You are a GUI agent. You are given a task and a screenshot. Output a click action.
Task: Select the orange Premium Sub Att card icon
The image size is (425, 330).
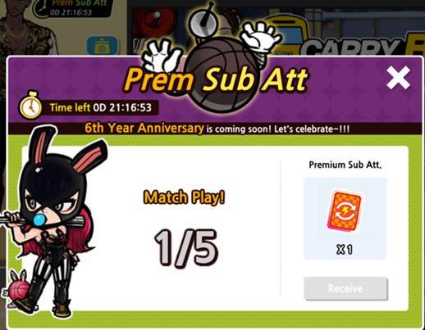click(x=345, y=211)
